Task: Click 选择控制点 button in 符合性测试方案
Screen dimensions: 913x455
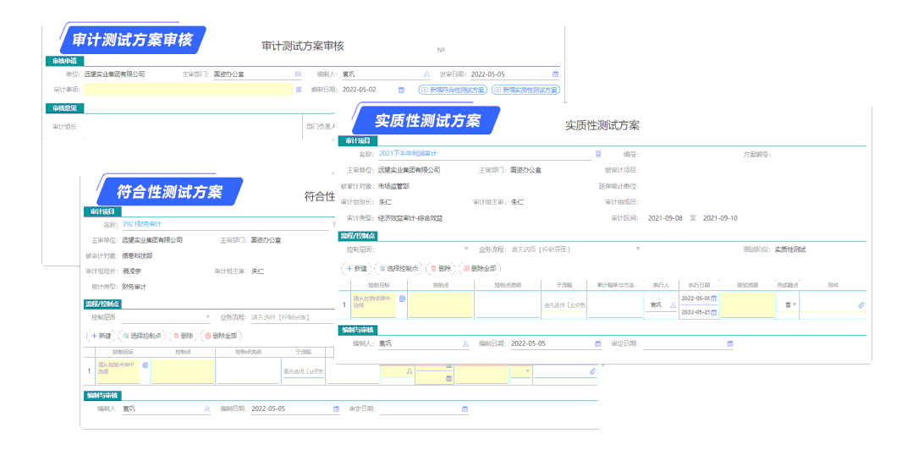Action: 142,336
